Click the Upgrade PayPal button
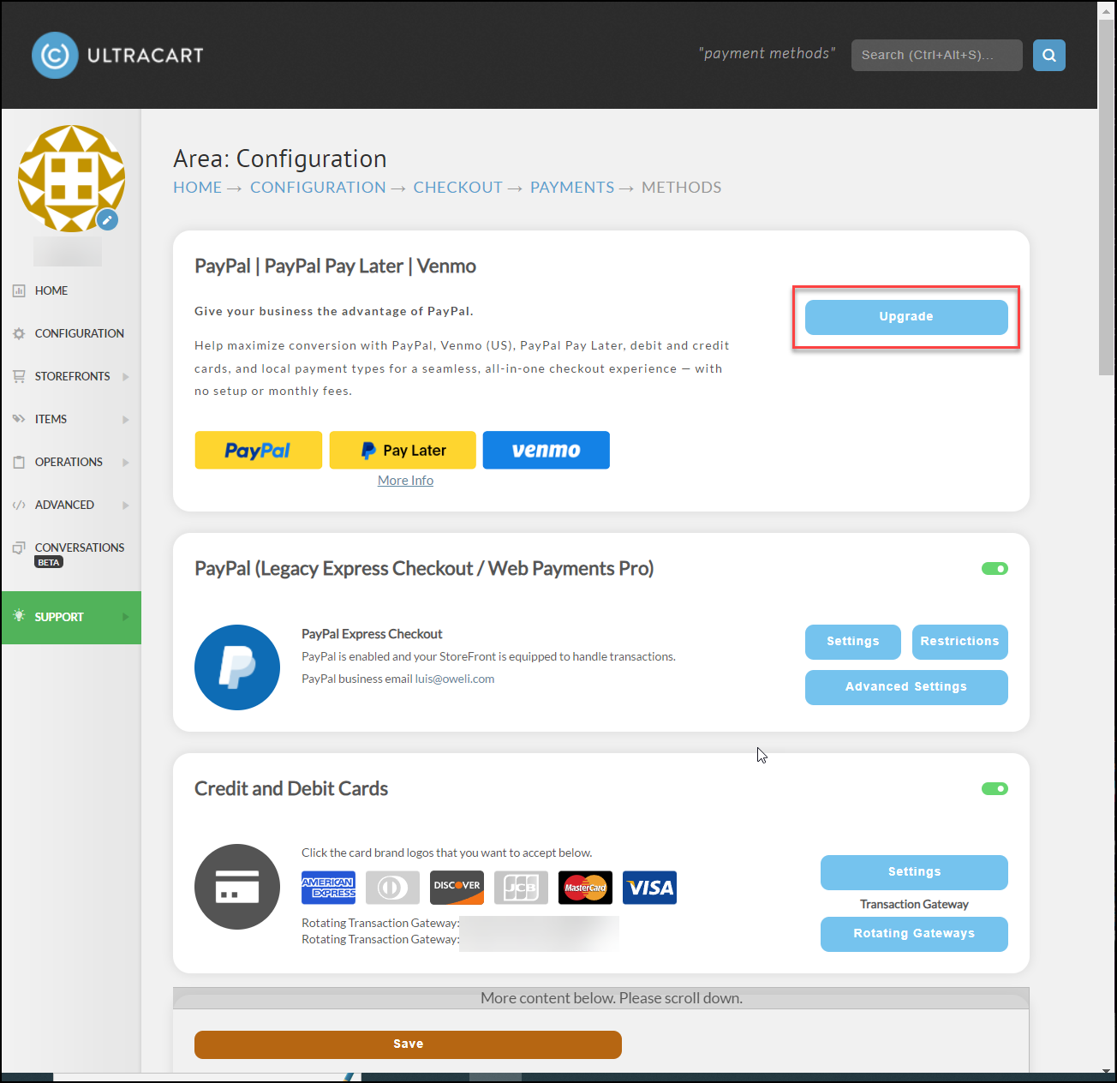The image size is (1117, 1083). click(x=906, y=317)
